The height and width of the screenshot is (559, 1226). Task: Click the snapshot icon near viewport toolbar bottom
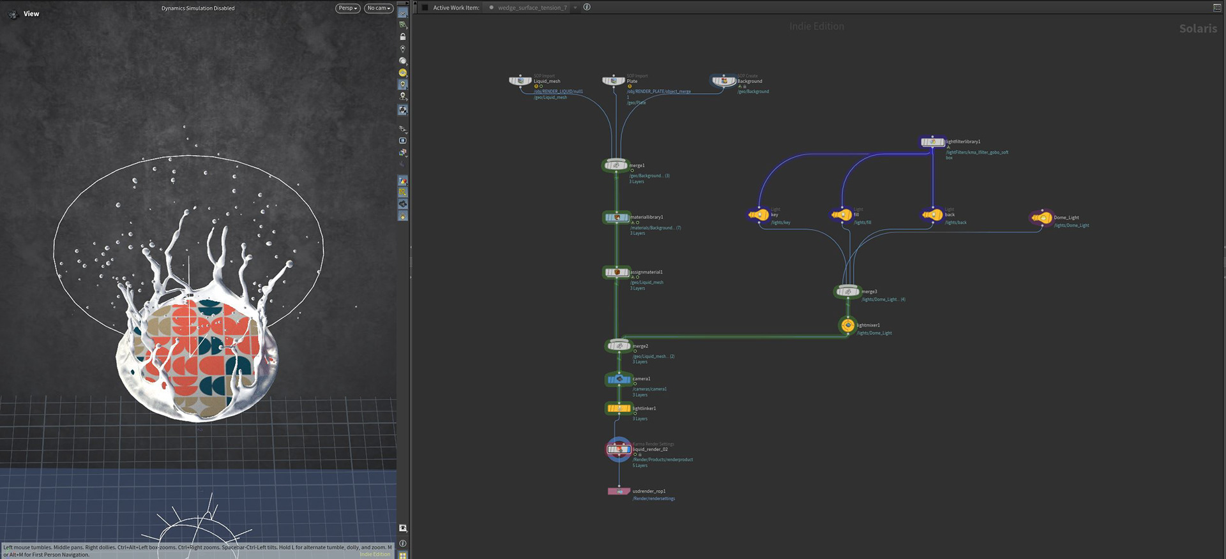point(403,528)
